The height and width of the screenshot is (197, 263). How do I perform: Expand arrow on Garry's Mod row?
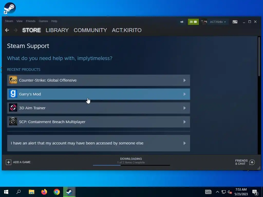(184, 94)
